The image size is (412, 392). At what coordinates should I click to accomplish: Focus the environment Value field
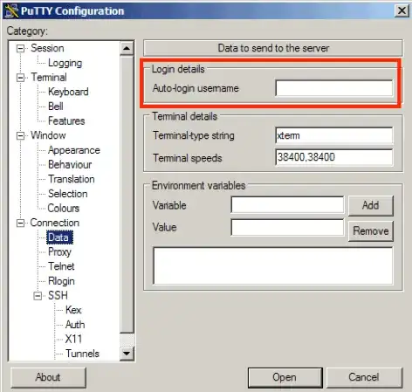287,227
